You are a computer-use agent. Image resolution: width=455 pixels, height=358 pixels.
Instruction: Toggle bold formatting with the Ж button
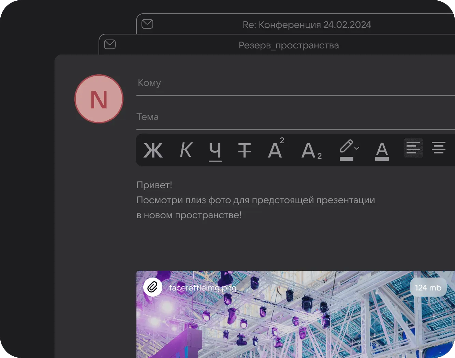click(153, 150)
